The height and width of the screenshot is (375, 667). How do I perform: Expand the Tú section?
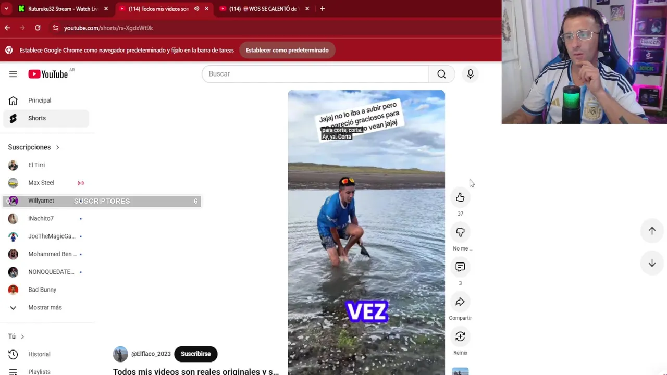pos(16,336)
